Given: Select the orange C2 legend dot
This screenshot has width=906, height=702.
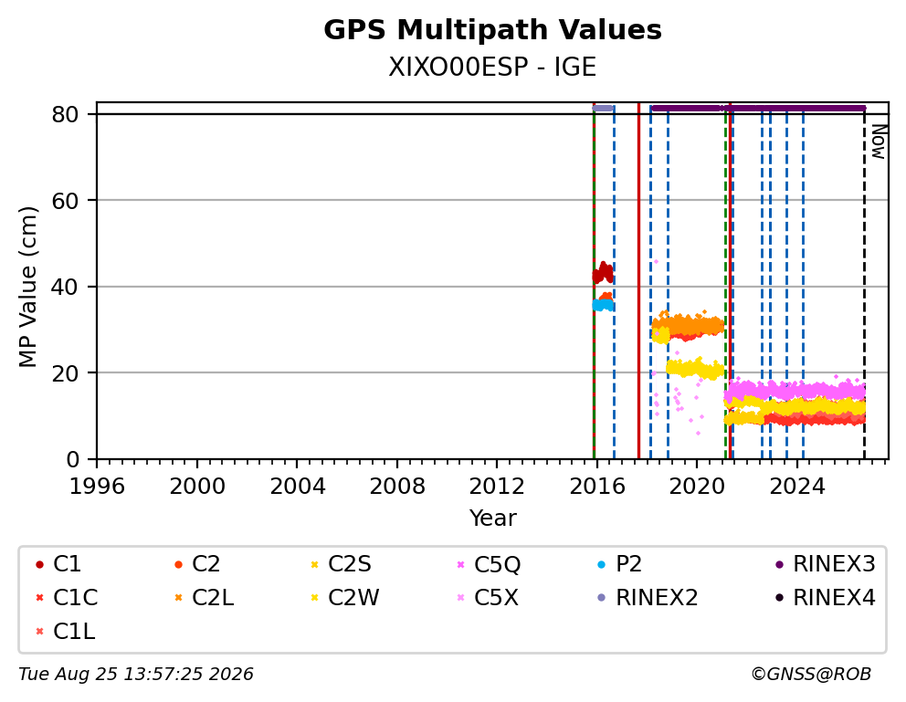Looking at the screenshot, I should coord(178,564).
